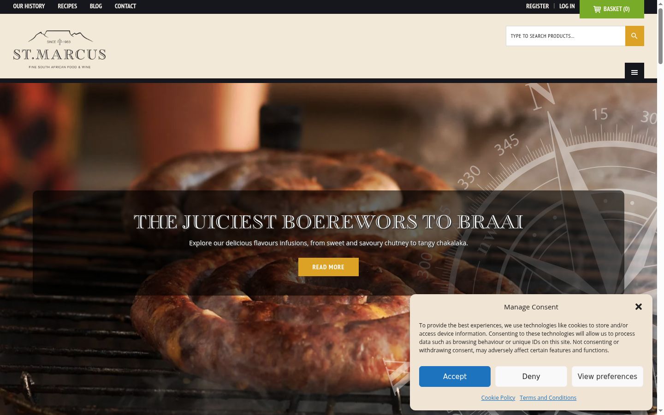Click the search magnifier icon button
This screenshot has height=415, width=664.
coord(634,36)
